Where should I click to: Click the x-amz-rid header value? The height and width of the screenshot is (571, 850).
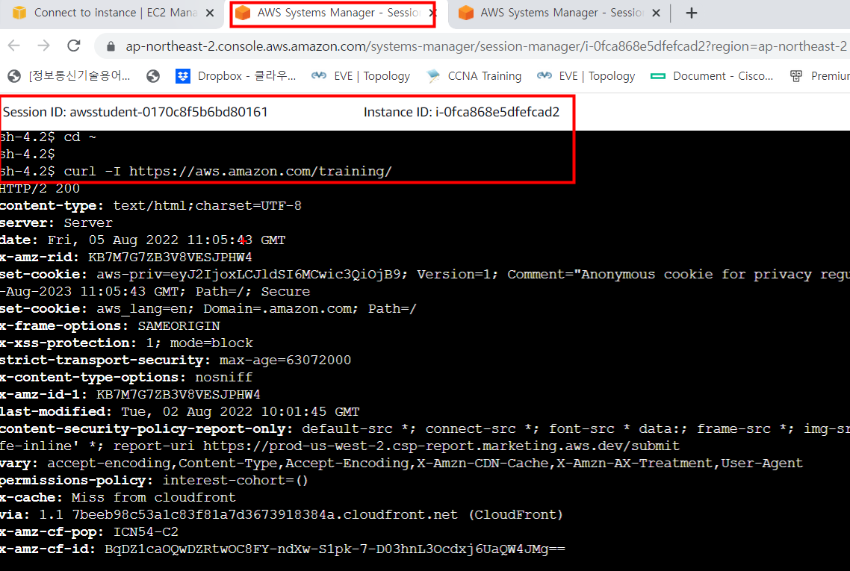(170, 258)
